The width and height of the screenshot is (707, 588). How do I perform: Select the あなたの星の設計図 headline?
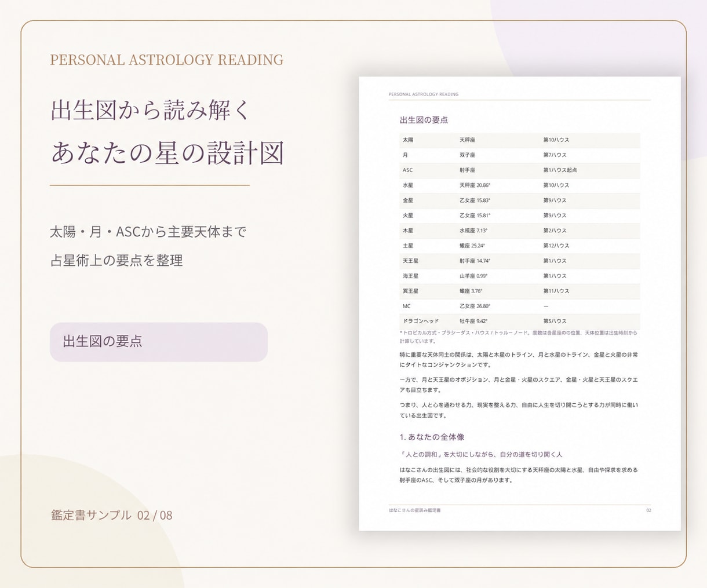coord(168,153)
